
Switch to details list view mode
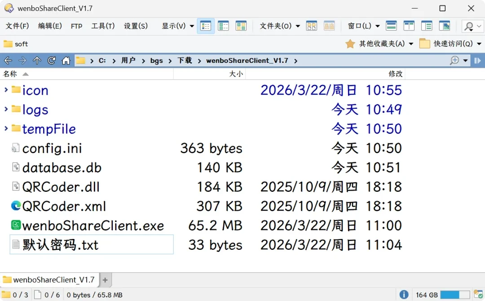[x=206, y=26]
